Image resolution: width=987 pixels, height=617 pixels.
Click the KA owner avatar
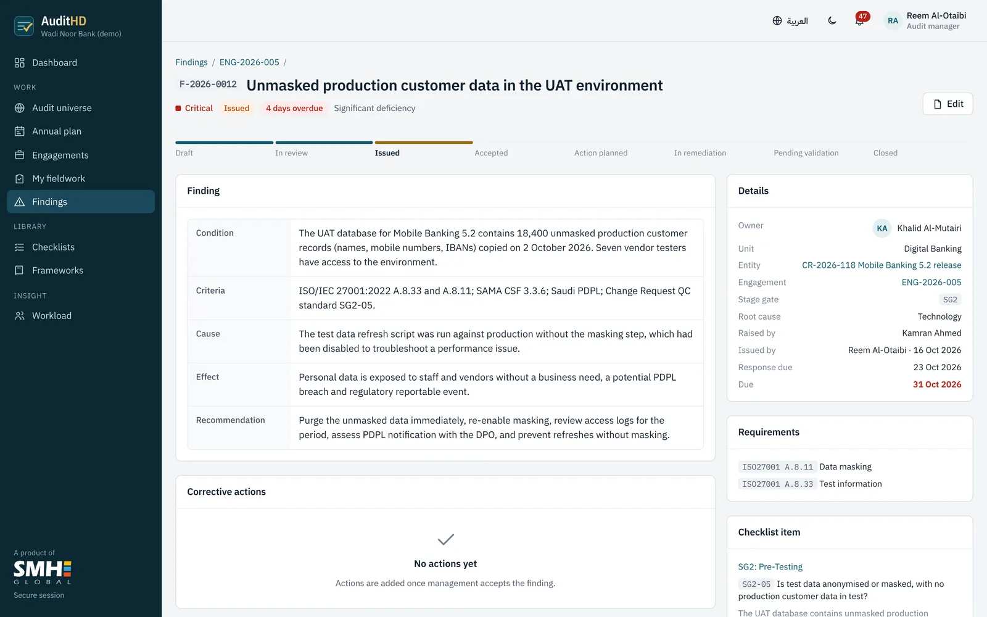pos(882,228)
